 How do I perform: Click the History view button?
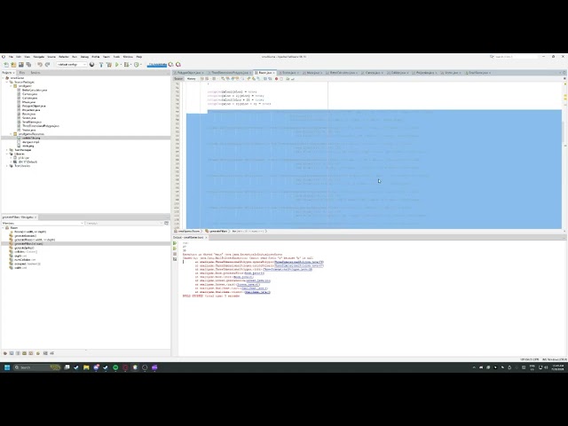192,79
